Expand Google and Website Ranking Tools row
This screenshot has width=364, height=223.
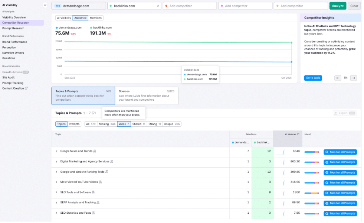pos(57,172)
